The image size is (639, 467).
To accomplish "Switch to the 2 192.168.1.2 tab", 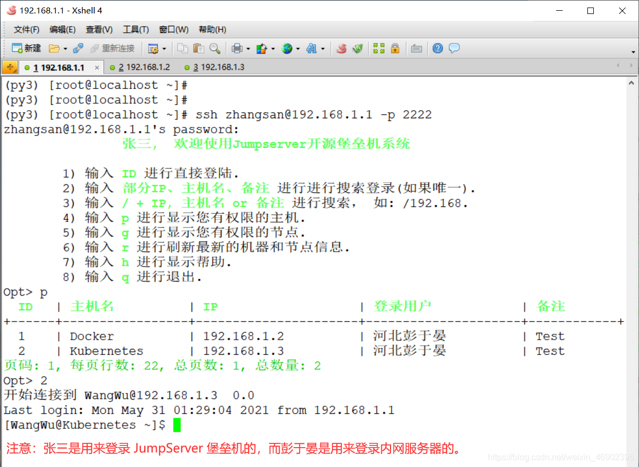I will (x=140, y=67).
